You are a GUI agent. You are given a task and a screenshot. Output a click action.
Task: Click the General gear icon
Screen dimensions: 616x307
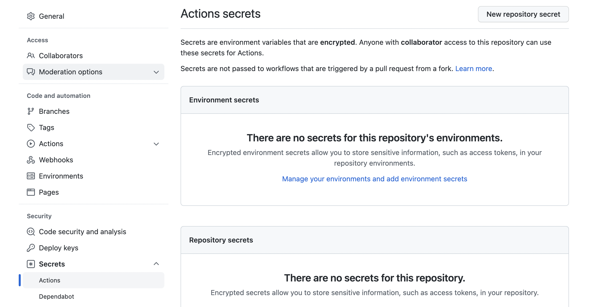click(31, 16)
